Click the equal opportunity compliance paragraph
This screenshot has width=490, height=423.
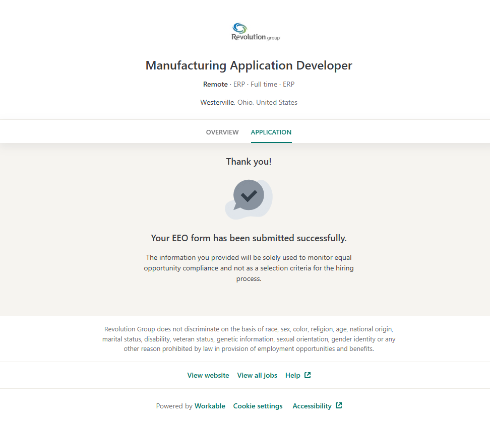pyautogui.click(x=249, y=268)
